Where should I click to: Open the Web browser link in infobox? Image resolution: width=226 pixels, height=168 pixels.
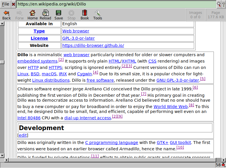(x=76, y=31)
